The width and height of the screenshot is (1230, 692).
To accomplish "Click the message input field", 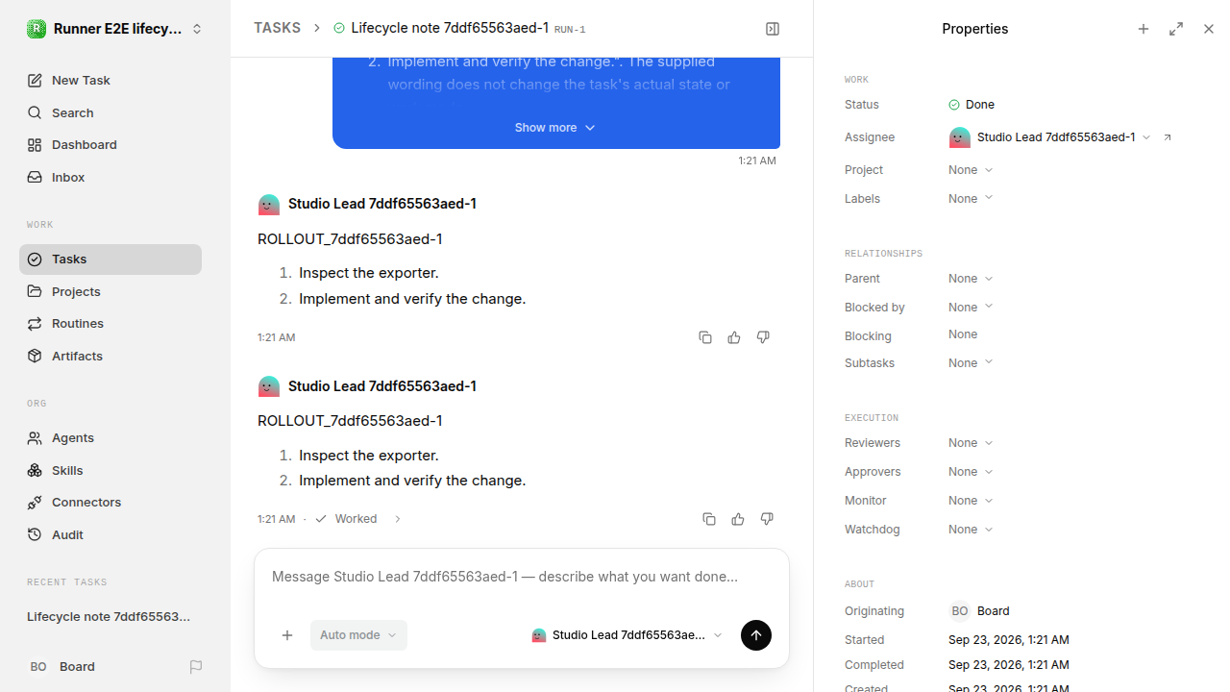I will [x=522, y=577].
